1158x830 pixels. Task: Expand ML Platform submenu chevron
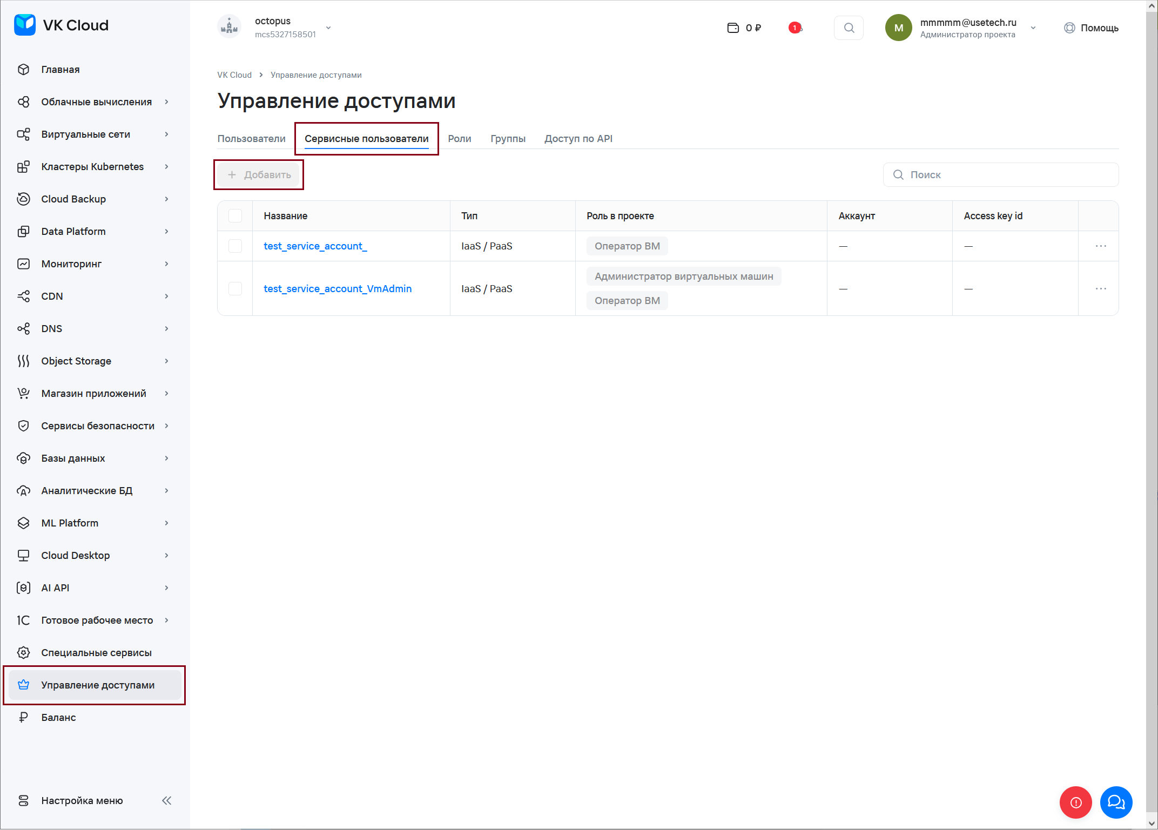(166, 523)
